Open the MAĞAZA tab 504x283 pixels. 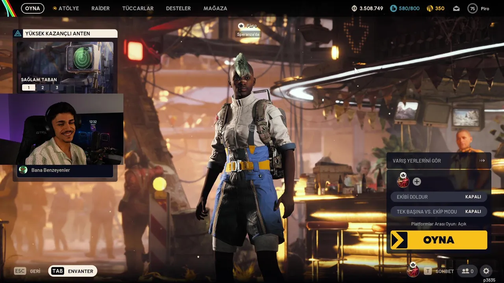pos(215,8)
